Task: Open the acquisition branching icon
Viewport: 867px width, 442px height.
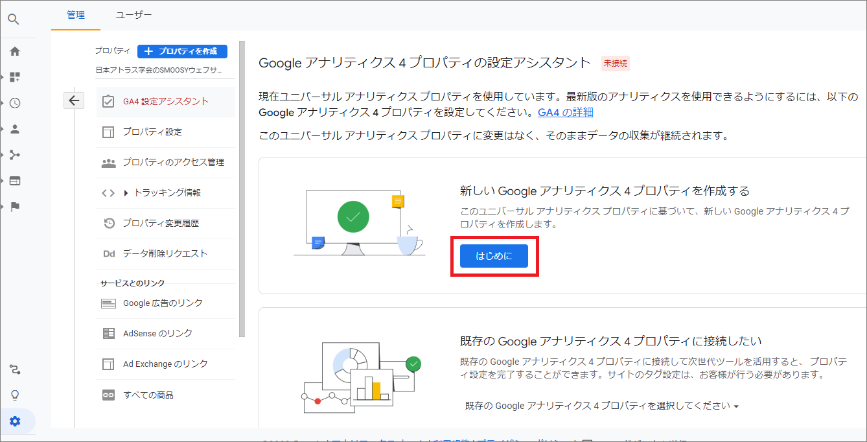Action: pos(15,155)
